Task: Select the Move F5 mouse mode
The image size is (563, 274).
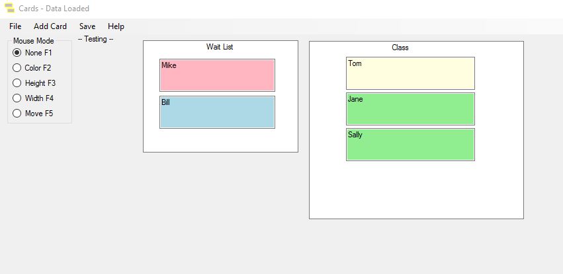Action: [18, 114]
